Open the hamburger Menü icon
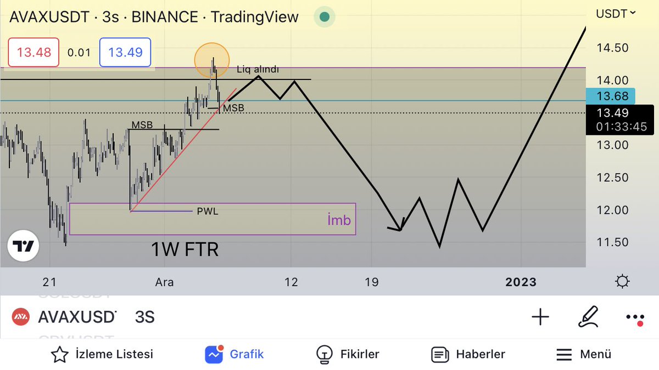The width and height of the screenshot is (659, 370). tap(564, 354)
